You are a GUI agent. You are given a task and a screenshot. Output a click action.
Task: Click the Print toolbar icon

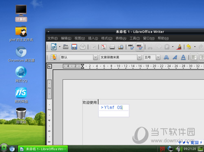(112, 47)
